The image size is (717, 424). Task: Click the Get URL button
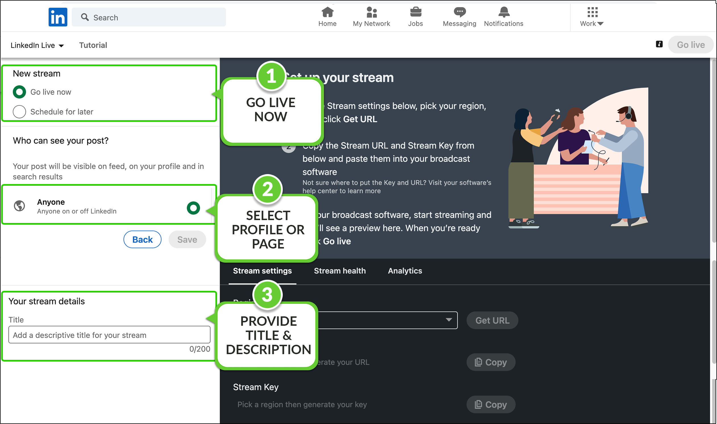(x=492, y=320)
